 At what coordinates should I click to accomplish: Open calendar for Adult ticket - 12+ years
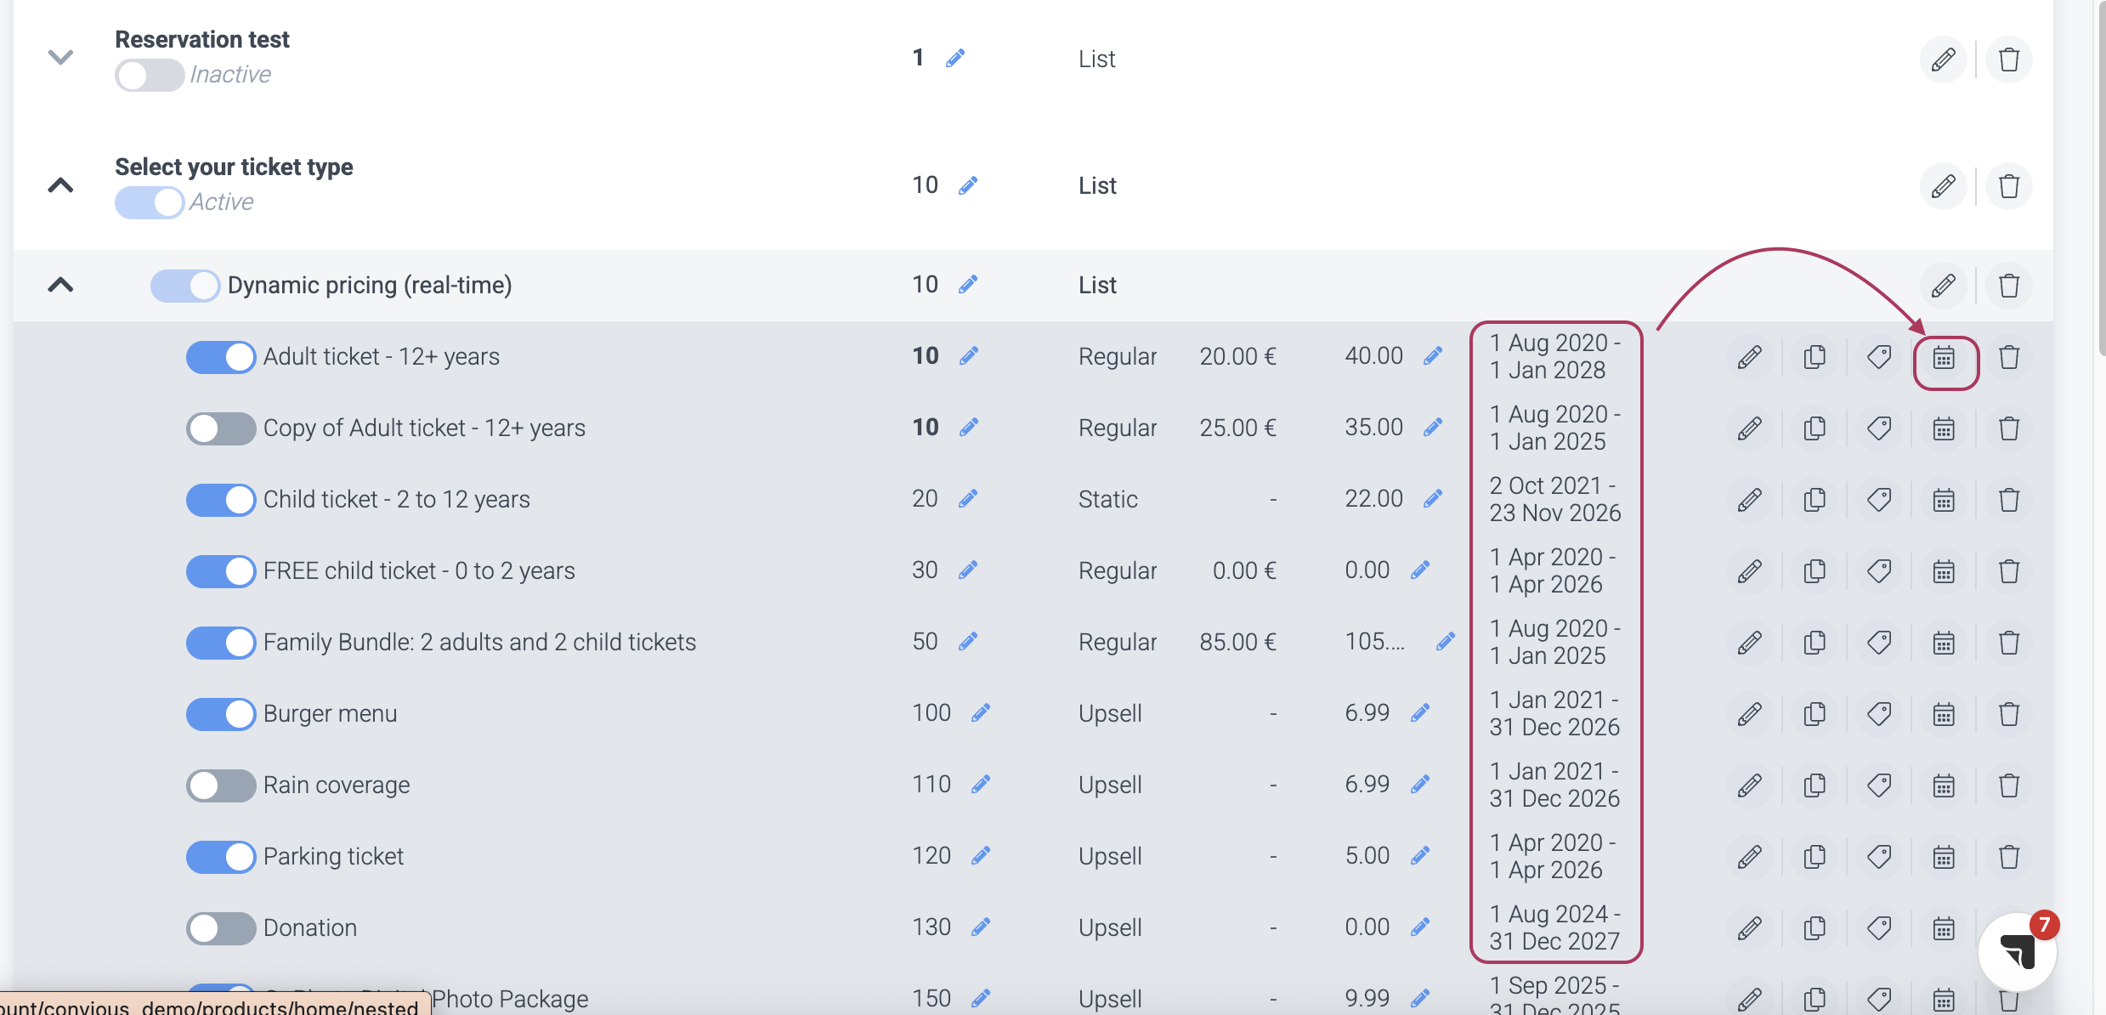point(1944,358)
